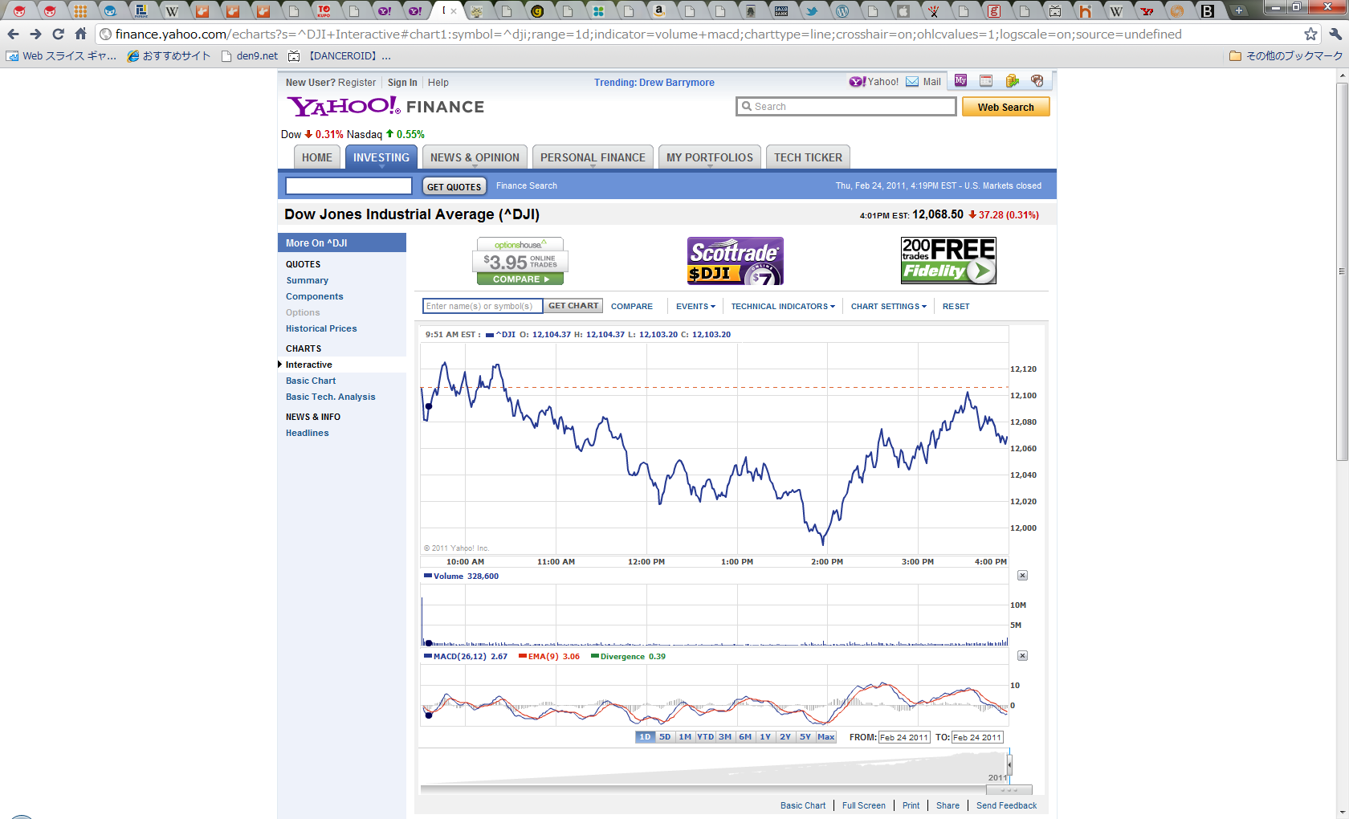Open the Investing tab

[381, 157]
